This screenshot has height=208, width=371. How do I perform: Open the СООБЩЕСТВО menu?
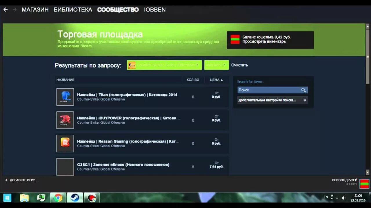click(x=118, y=10)
